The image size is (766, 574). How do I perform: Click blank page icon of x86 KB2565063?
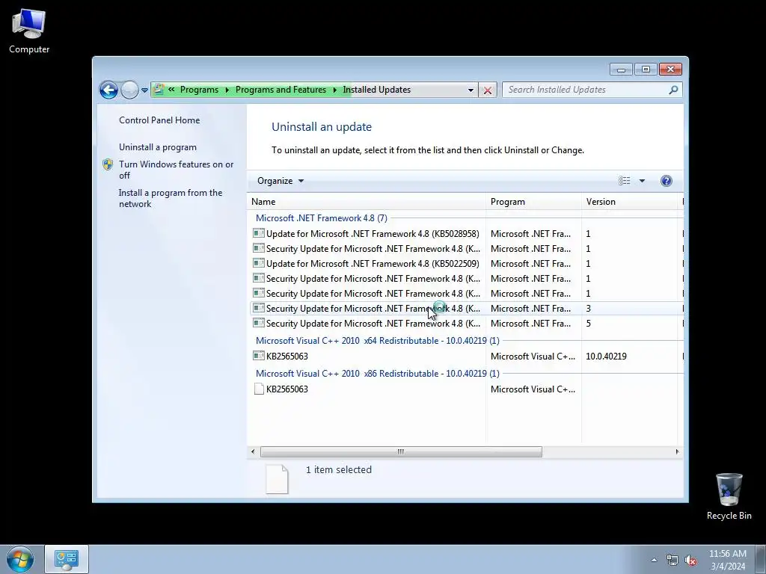259,389
